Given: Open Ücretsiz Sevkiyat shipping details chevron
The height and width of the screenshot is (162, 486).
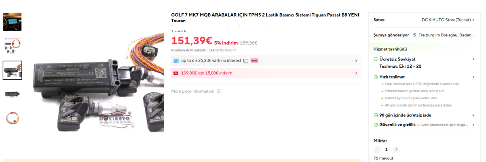Looking at the screenshot, I should [x=473, y=59].
